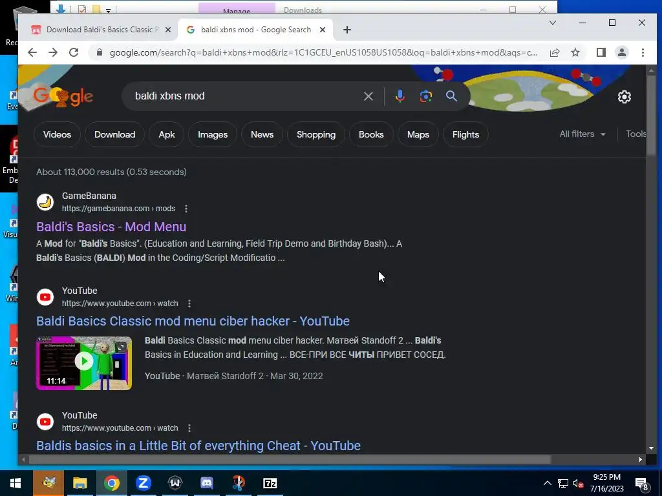Image resolution: width=662 pixels, height=496 pixels.
Task: Open File Explorer from the taskbar
Action: click(x=80, y=483)
